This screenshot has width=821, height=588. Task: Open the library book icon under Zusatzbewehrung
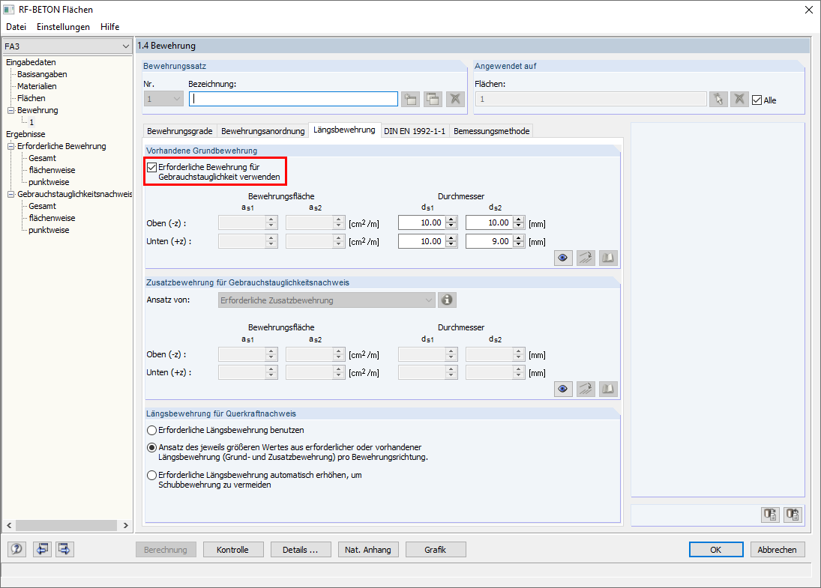coord(608,390)
